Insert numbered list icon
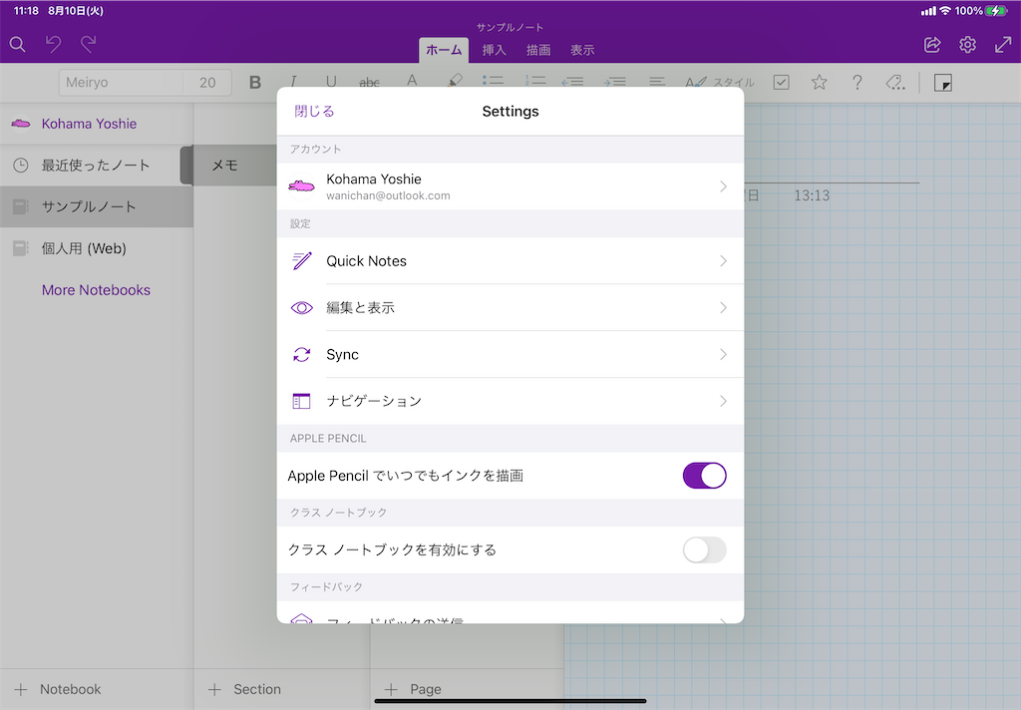 [x=535, y=80]
